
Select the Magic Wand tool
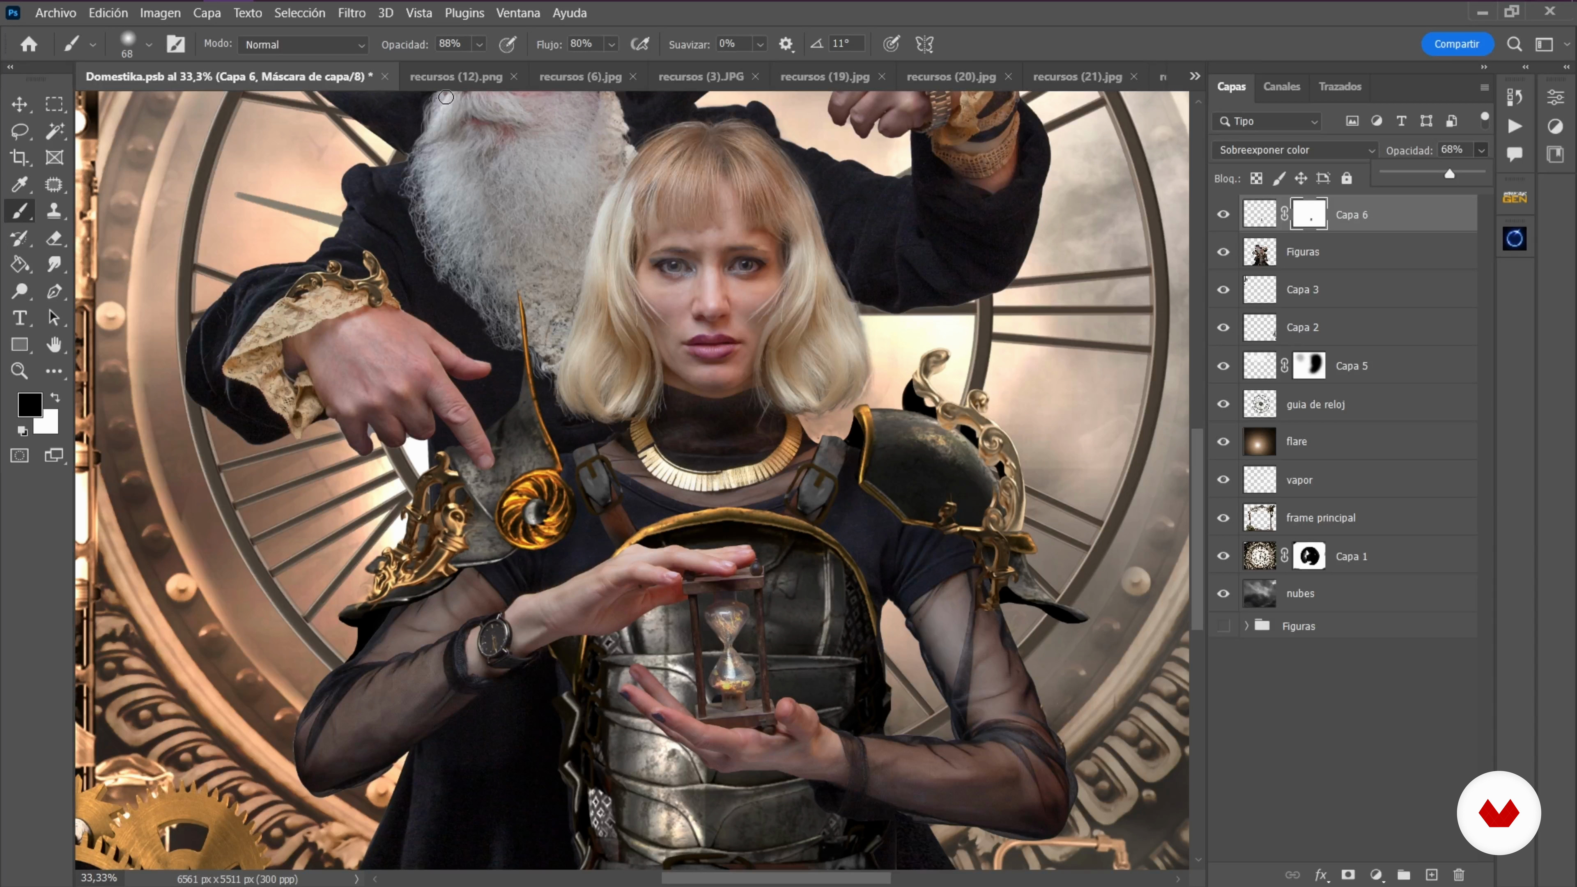click(55, 131)
